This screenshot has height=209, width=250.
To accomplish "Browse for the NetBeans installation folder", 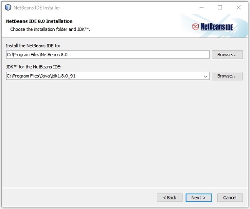I will pos(227,55).
